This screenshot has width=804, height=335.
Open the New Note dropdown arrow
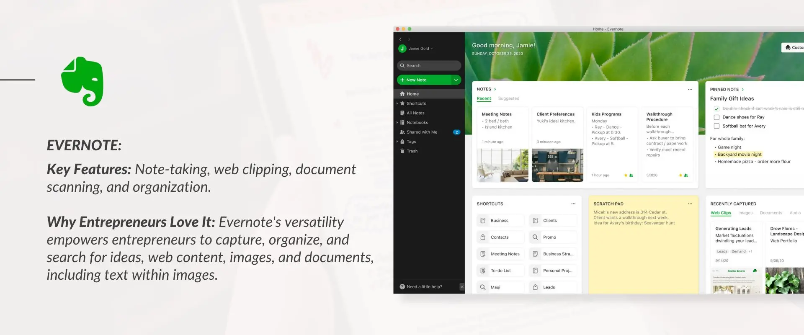(456, 80)
